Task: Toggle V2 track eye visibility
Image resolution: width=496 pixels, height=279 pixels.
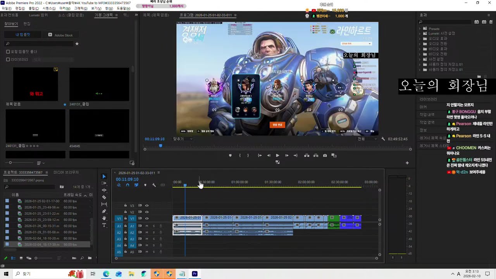Action: pos(147,212)
